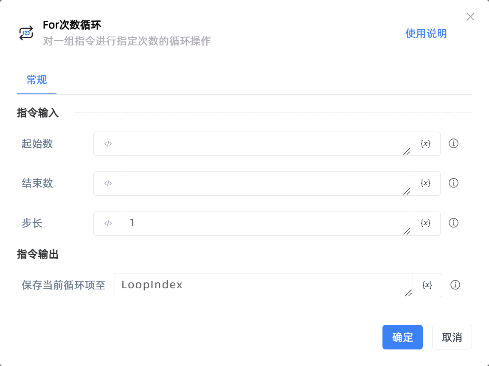Image resolution: width=489 pixels, height=366 pixels.
Task: Close the For次数循环 dialog
Action: [470, 17]
